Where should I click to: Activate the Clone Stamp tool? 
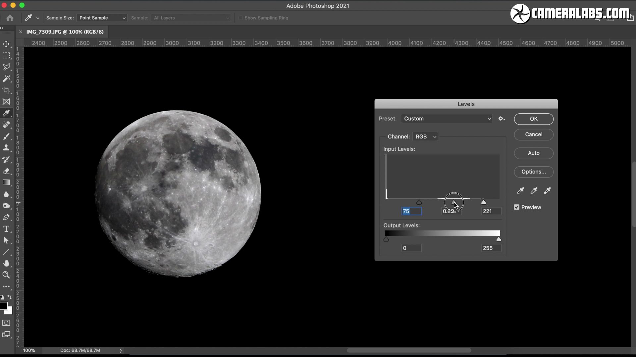point(7,148)
